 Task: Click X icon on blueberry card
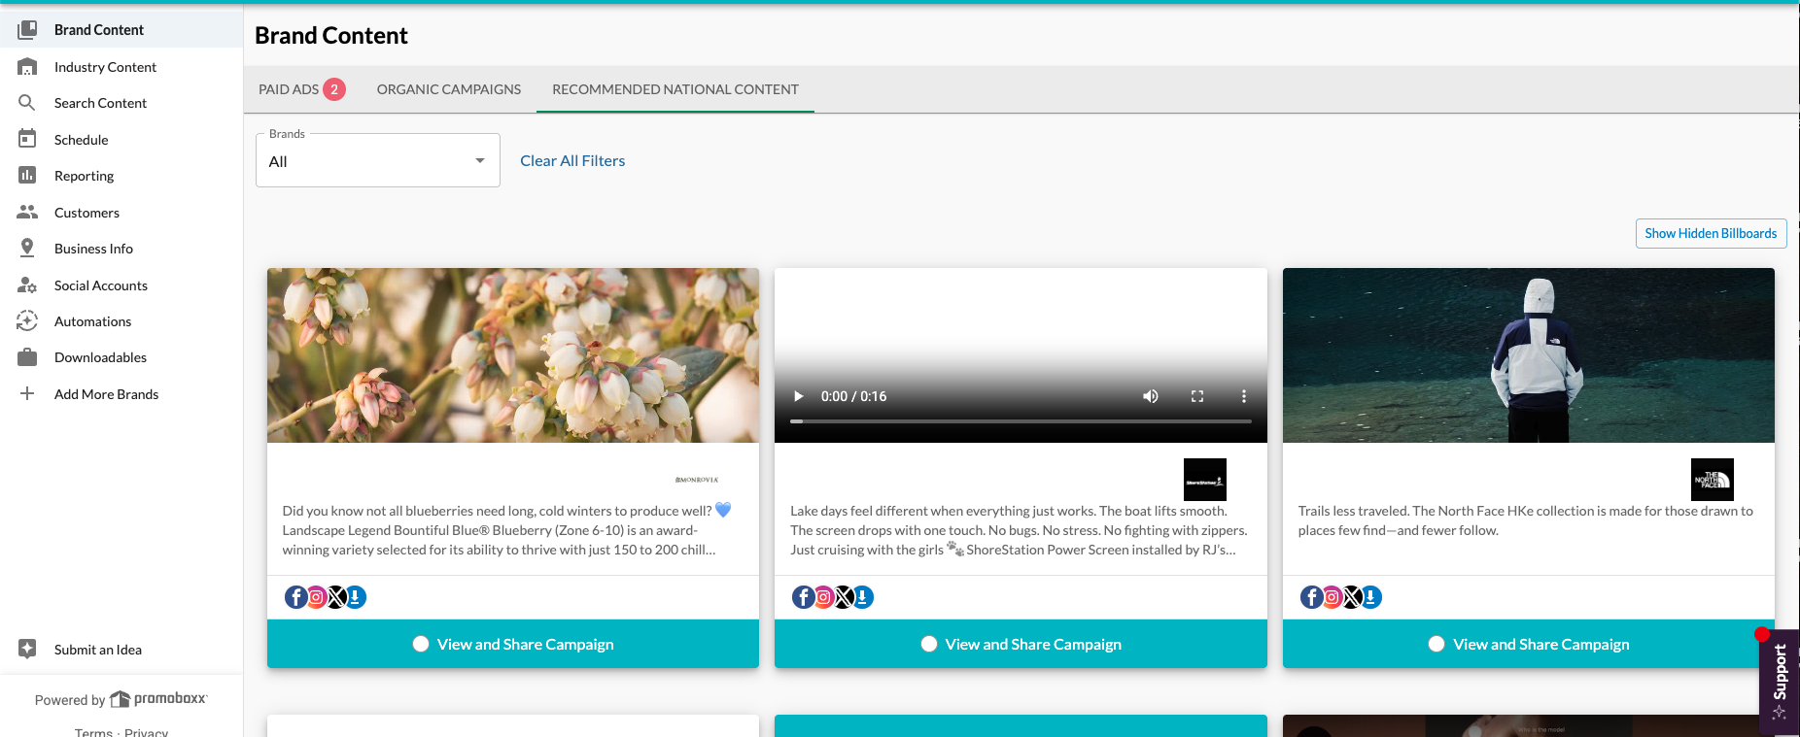click(336, 597)
